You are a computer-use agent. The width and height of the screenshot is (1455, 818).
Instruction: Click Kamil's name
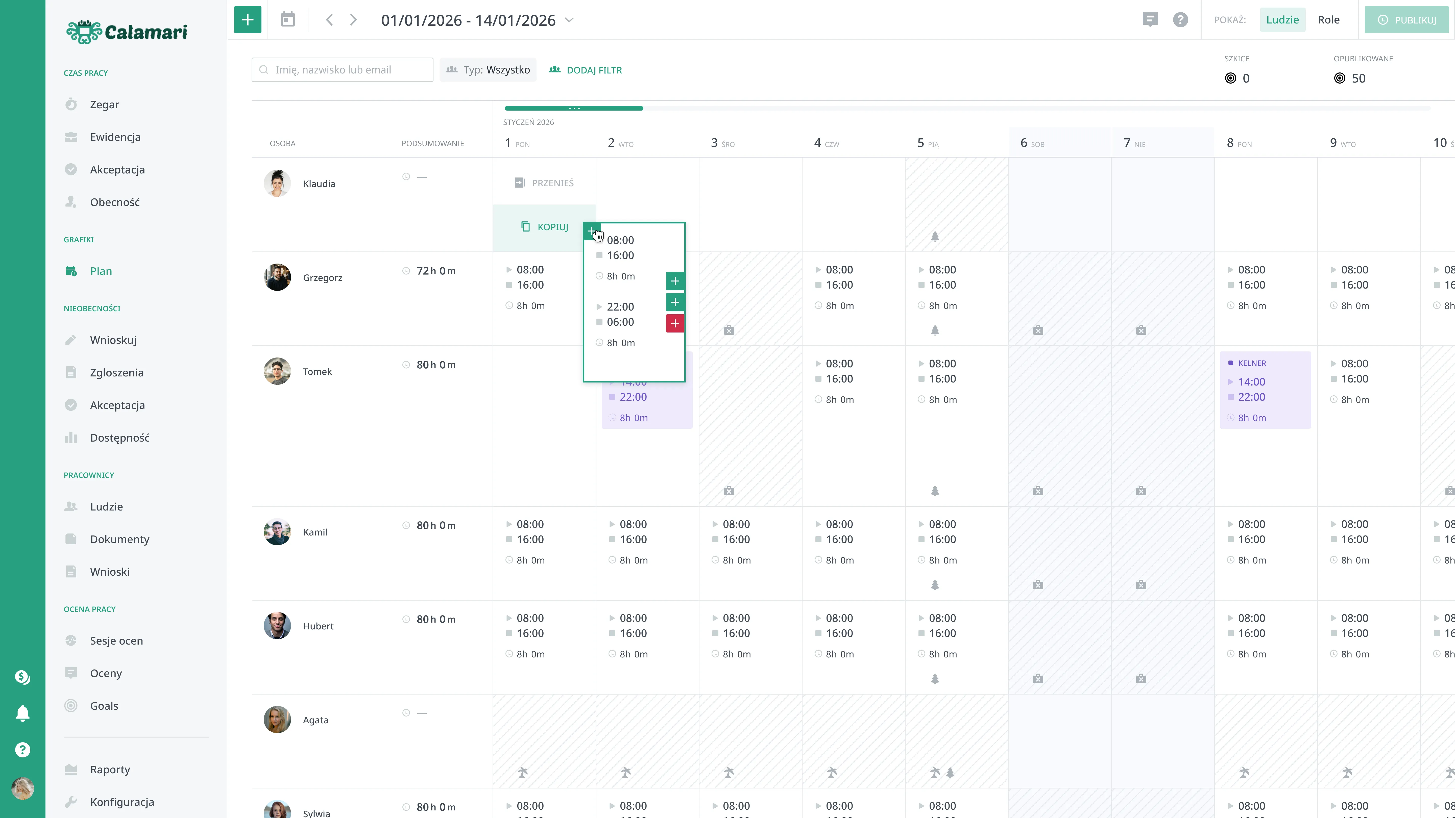pos(315,532)
